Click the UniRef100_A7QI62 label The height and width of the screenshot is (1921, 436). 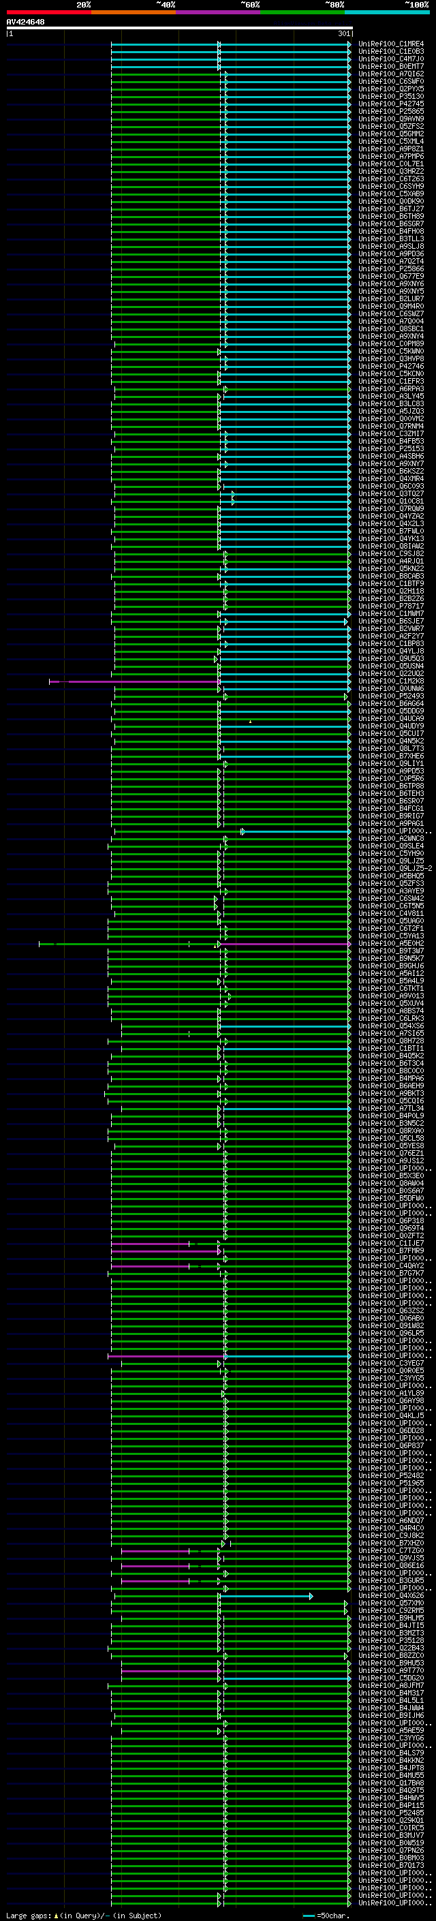pyautogui.click(x=391, y=74)
